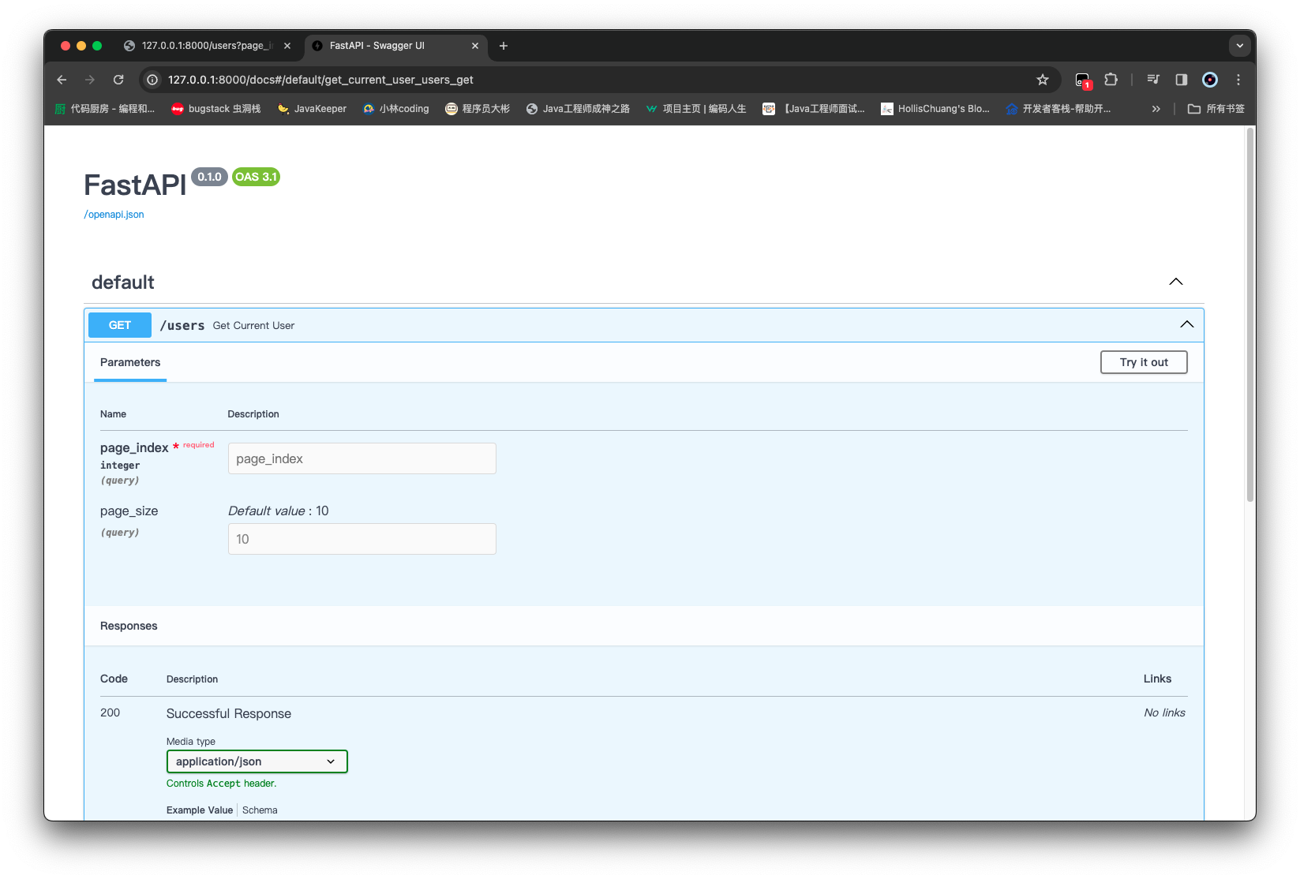The image size is (1300, 879).
Task: Focus the page_size input field
Action: point(362,539)
